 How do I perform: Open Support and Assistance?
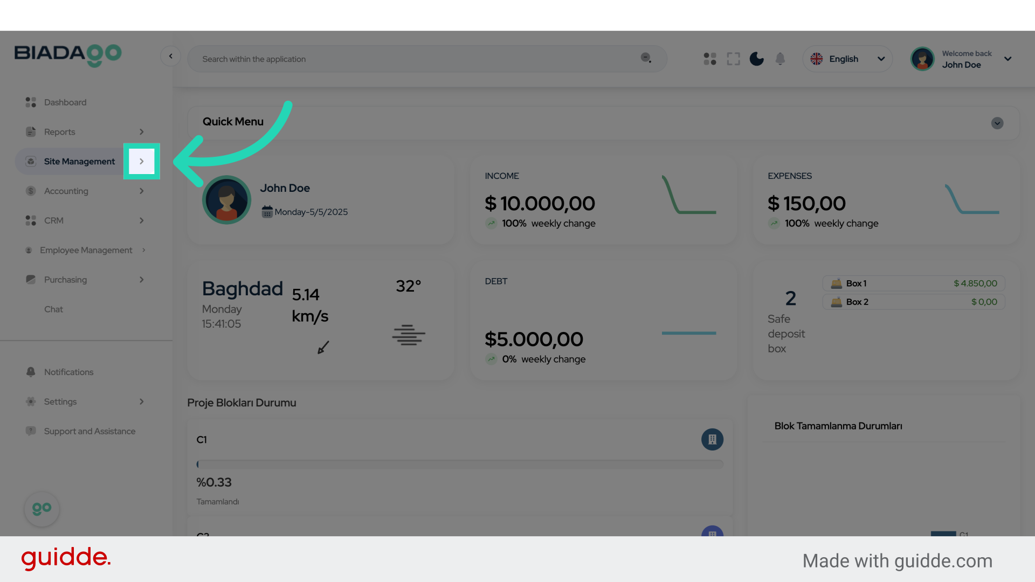[x=89, y=431]
